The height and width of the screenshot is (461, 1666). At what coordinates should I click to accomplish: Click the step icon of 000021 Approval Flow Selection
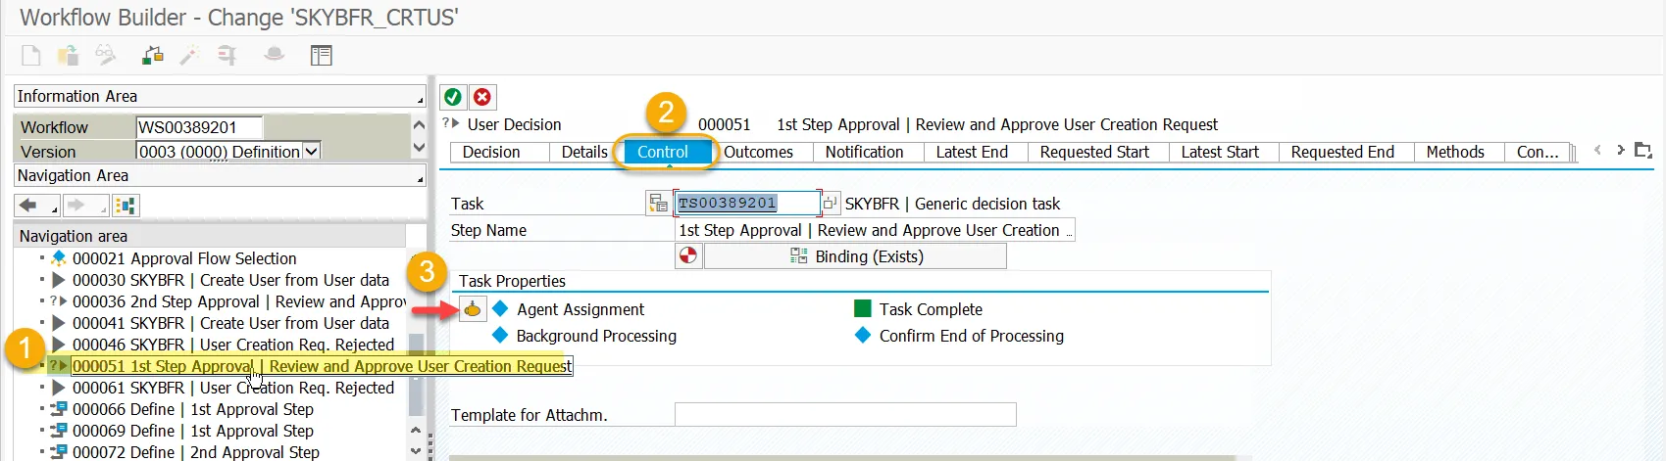tap(58, 258)
